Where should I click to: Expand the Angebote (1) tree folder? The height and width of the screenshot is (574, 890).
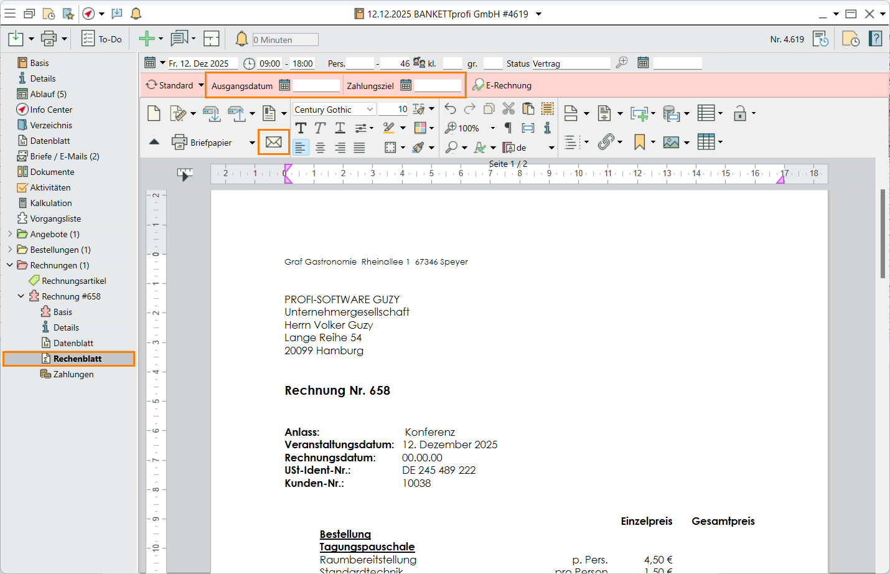(x=10, y=234)
